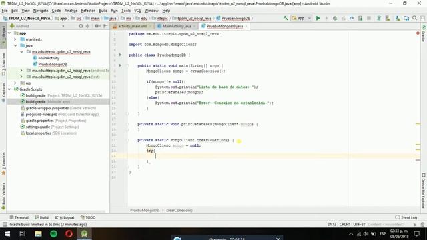Collapse the app module tree node
This screenshot has height=240, width=427.
(9, 33)
